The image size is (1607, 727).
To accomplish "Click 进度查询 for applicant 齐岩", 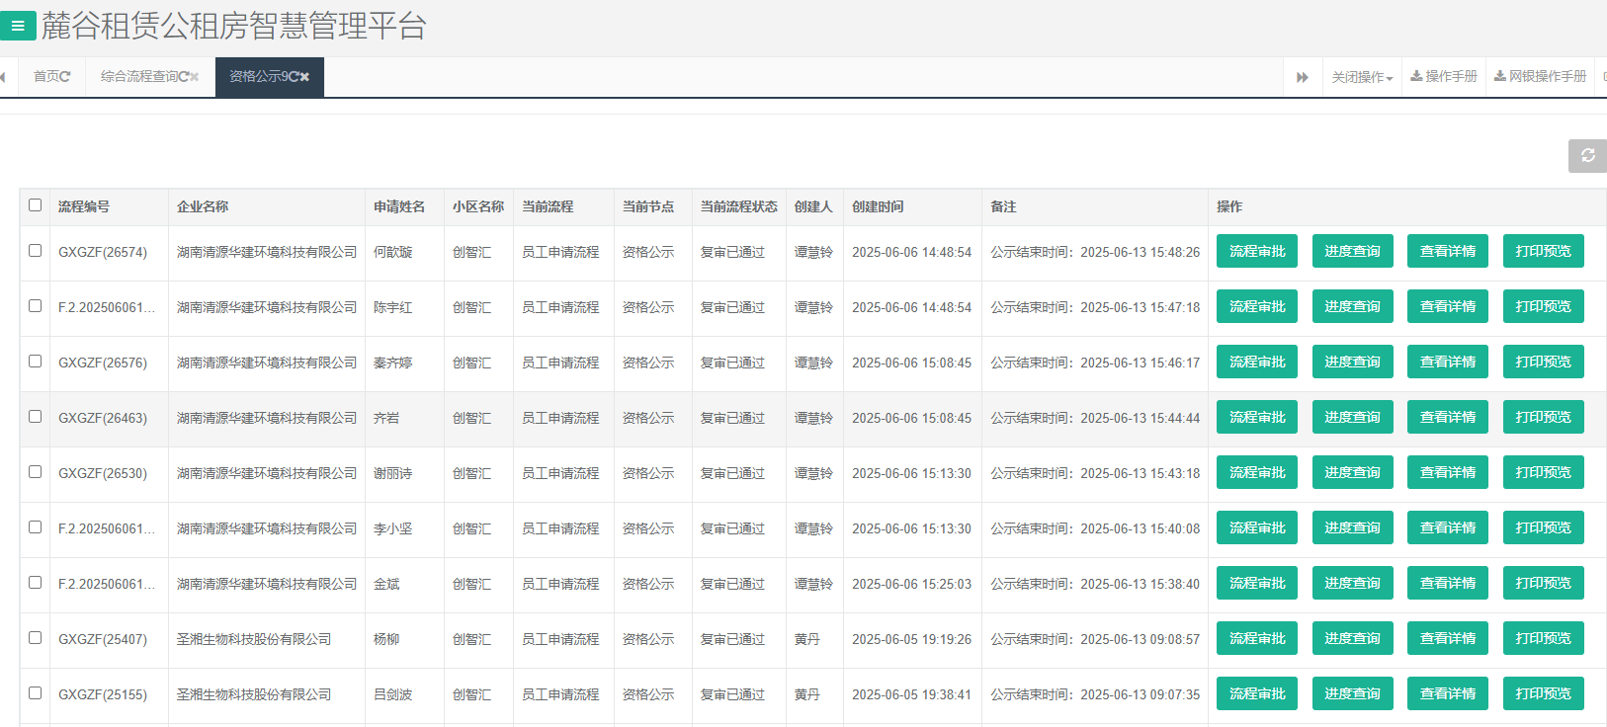I will (x=1352, y=417).
